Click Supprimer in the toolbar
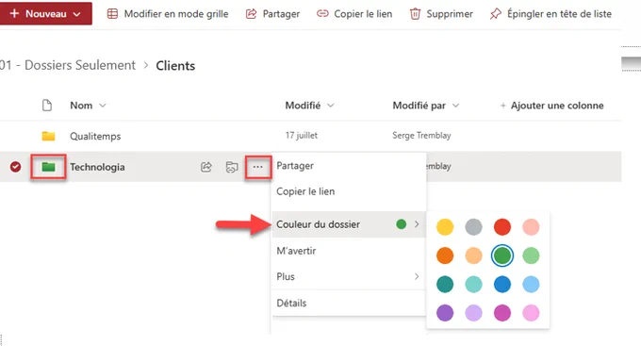 coord(441,14)
